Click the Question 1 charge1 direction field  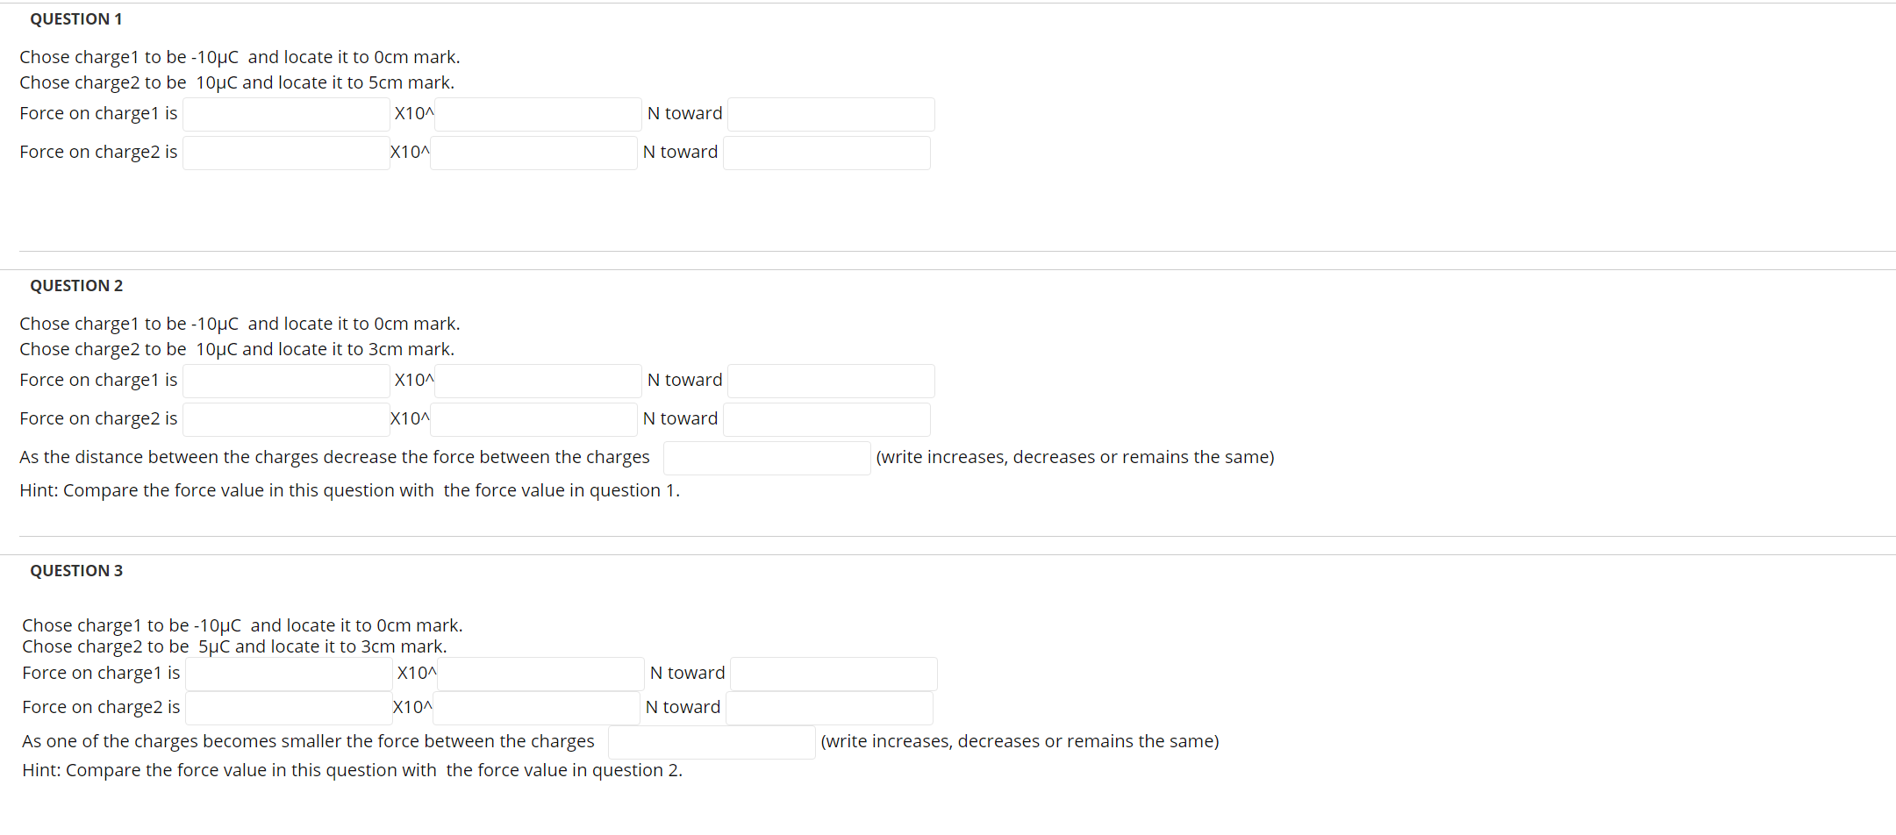pyautogui.click(x=830, y=114)
